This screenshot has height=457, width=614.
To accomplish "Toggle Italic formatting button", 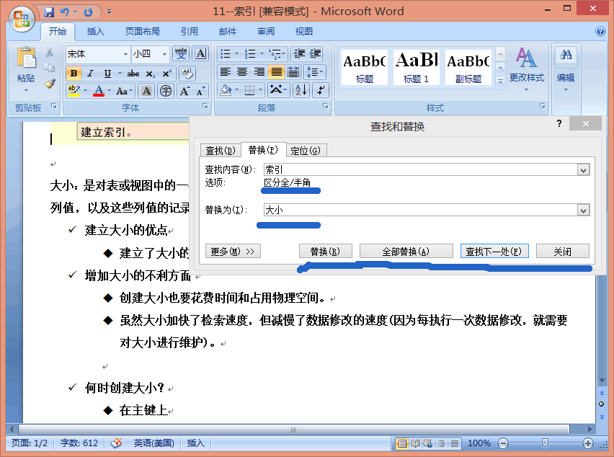I will coord(90,74).
